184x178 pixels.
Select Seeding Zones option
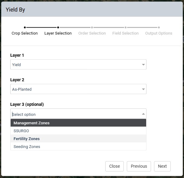[78, 146]
